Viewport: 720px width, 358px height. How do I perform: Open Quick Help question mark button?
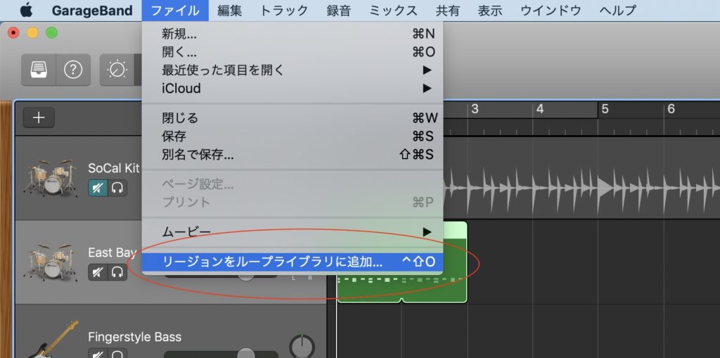(x=73, y=70)
